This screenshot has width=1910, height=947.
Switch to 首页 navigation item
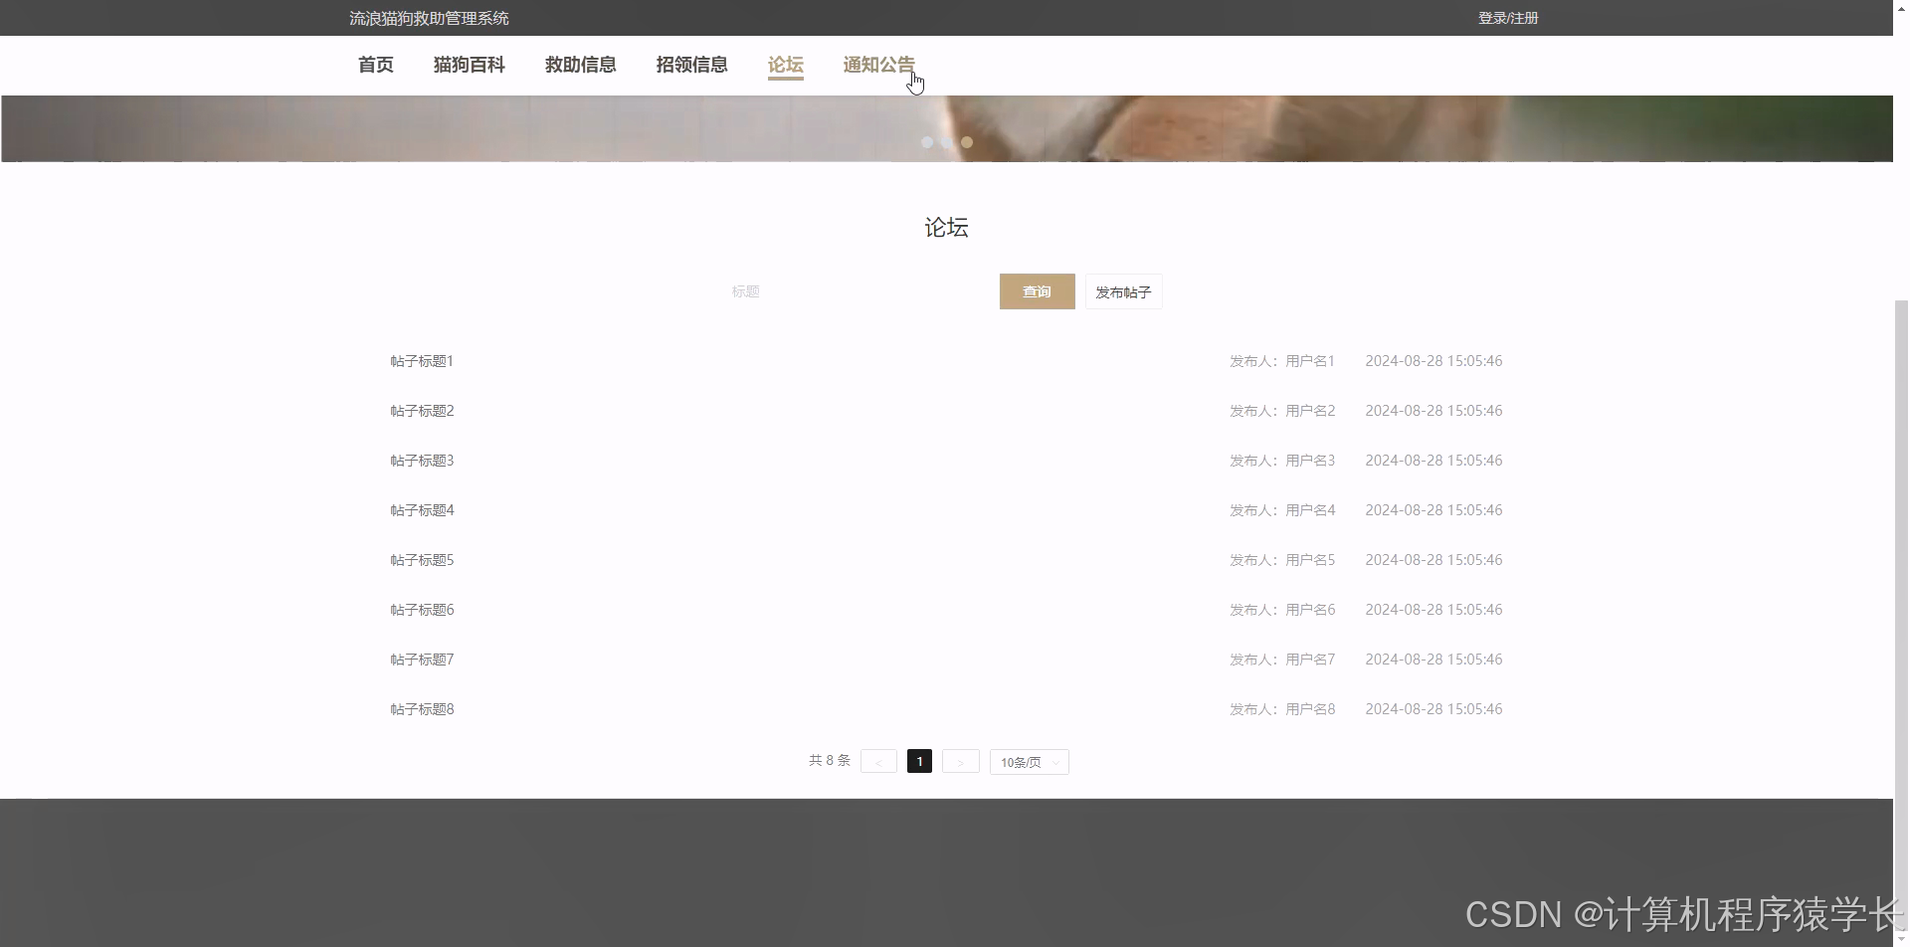pos(375,65)
